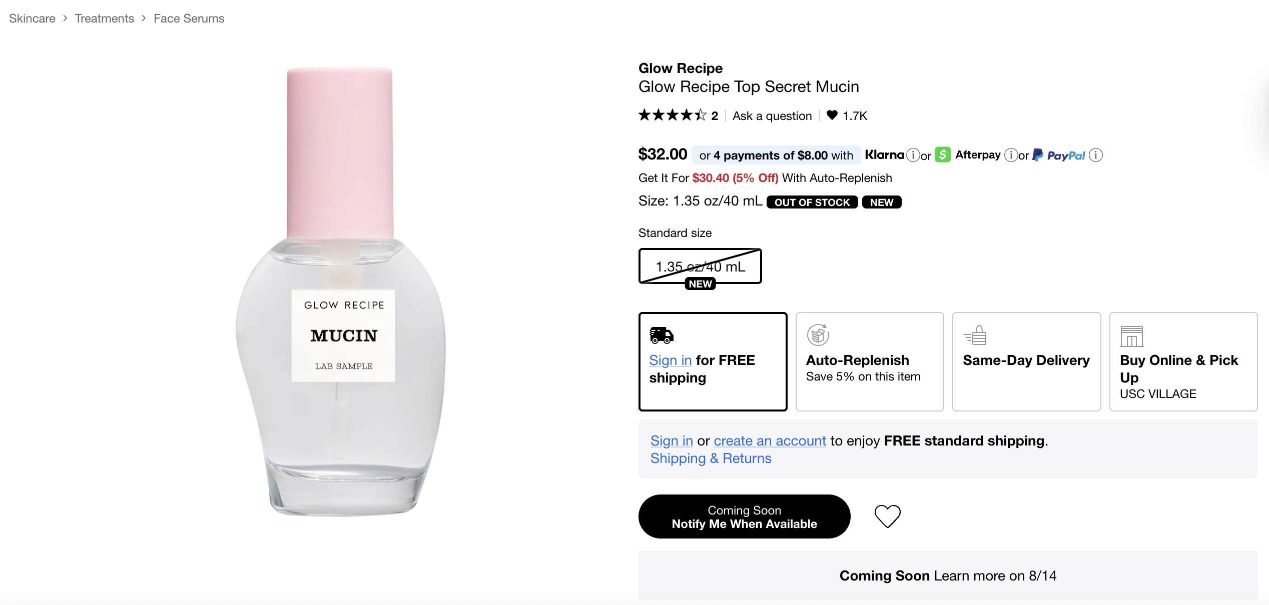The height and width of the screenshot is (605, 1269).
Task: Select the Auto-Replenish delivery option
Action: [870, 361]
